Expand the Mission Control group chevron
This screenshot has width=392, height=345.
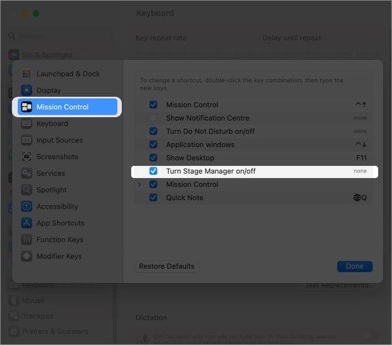(140, 185)
